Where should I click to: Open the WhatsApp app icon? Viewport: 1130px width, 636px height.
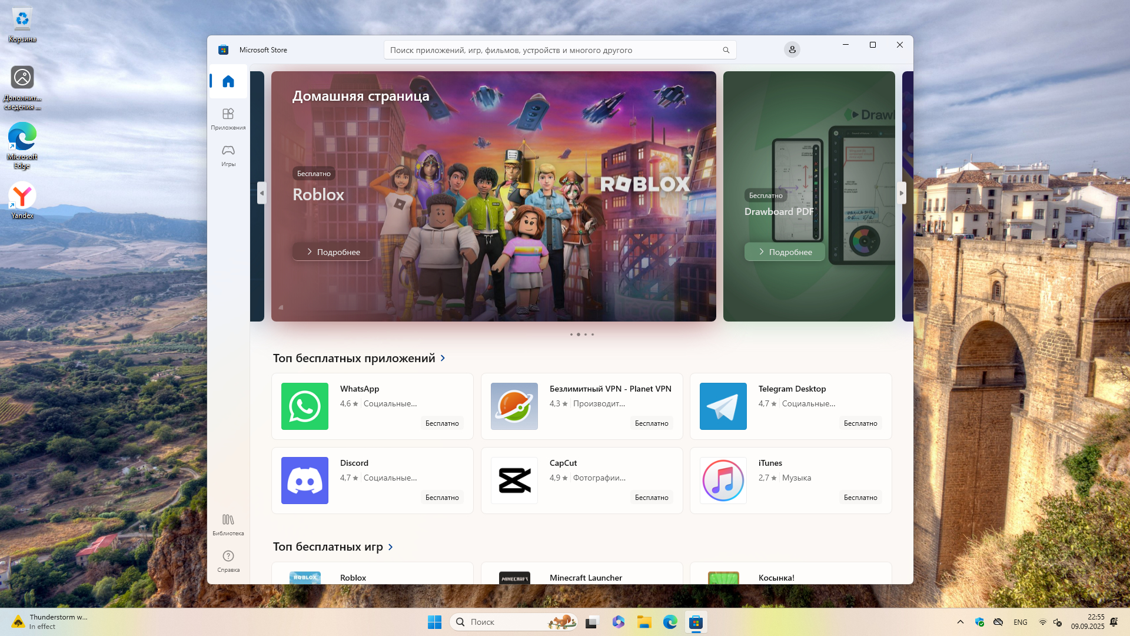305,406
